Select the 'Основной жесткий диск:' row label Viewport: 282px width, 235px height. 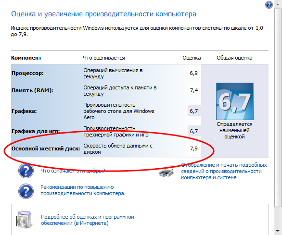pyautogui.click(x=46, y=148)
